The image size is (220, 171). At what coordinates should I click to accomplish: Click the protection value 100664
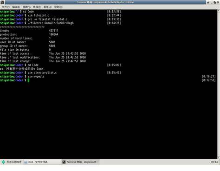coord(54,34)
